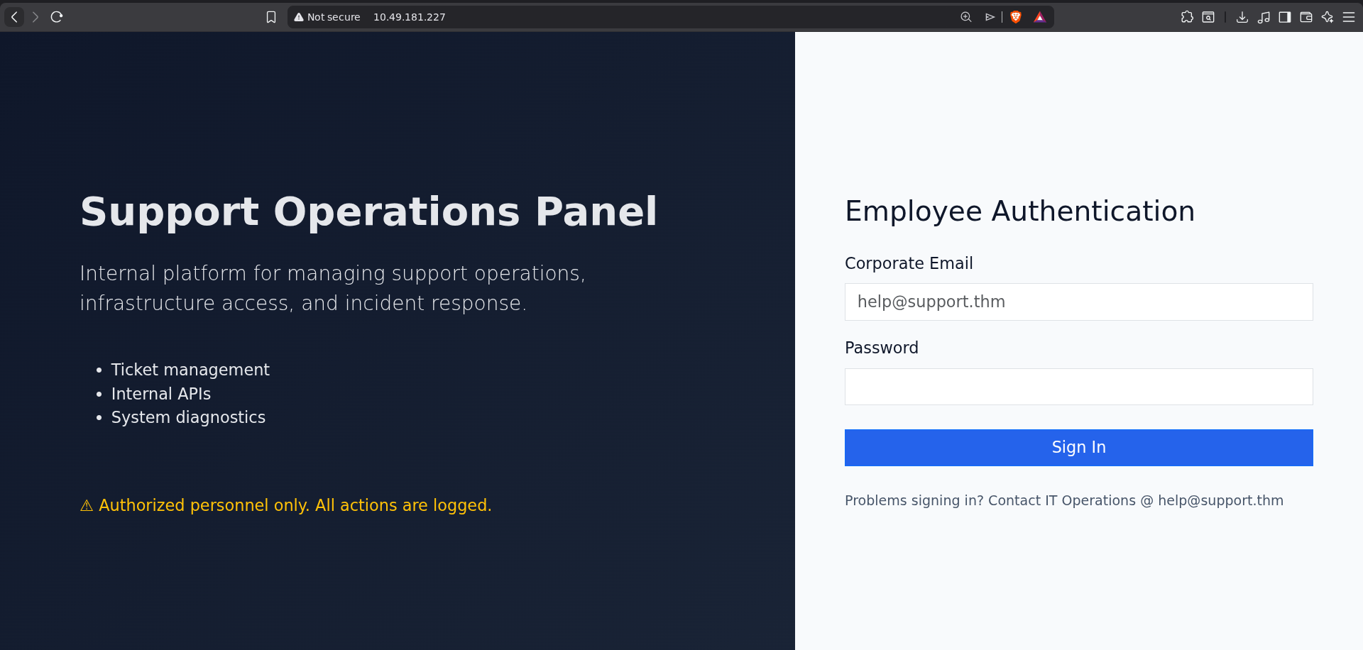Click the Problems signing in help text
This screenshot has width=1363, height=650.
point(1064,500)
